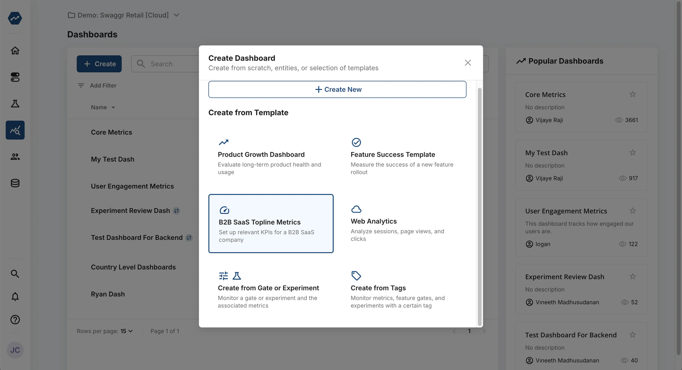The image size is (682, 370).
Task: Open help using the question mark icon
Action: pyautogui.click(x=15, y=320)
